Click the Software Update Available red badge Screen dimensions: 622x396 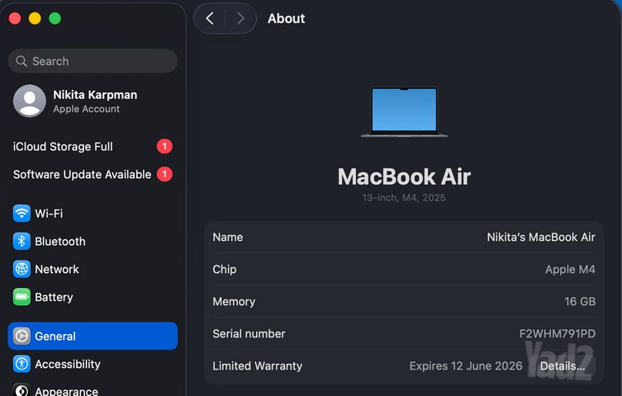[164, 174]
